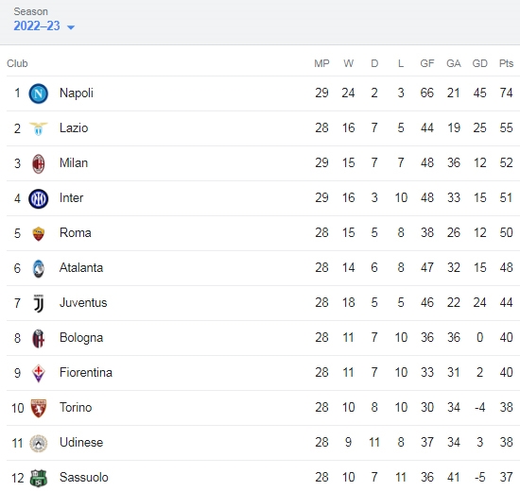Click the GD column header
This screenshot has width=520, height=491.
[480, 63]
